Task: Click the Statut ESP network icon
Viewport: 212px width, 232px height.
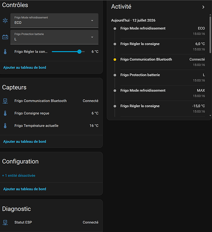Action: (x=5, y=222)
